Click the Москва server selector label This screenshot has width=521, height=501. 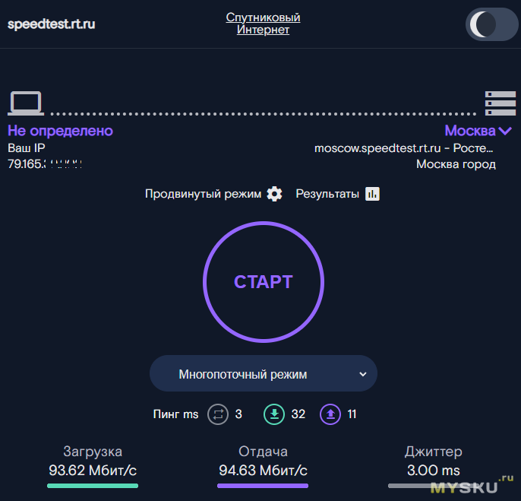point(469,131)
